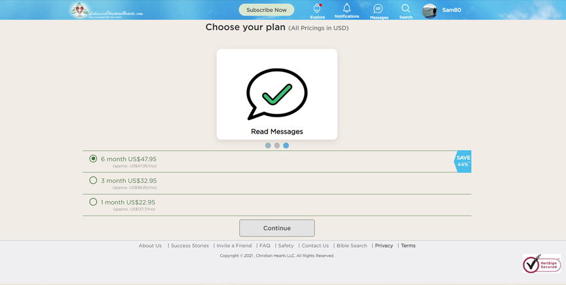Screen dimensions: 566x285
Task: Click the Christian Hearts site logo
Action: [107, 10]
